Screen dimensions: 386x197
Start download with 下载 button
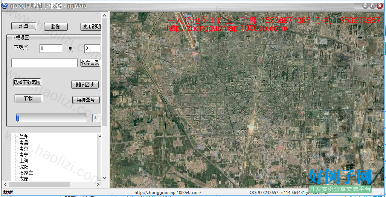[x=28, y=98]
